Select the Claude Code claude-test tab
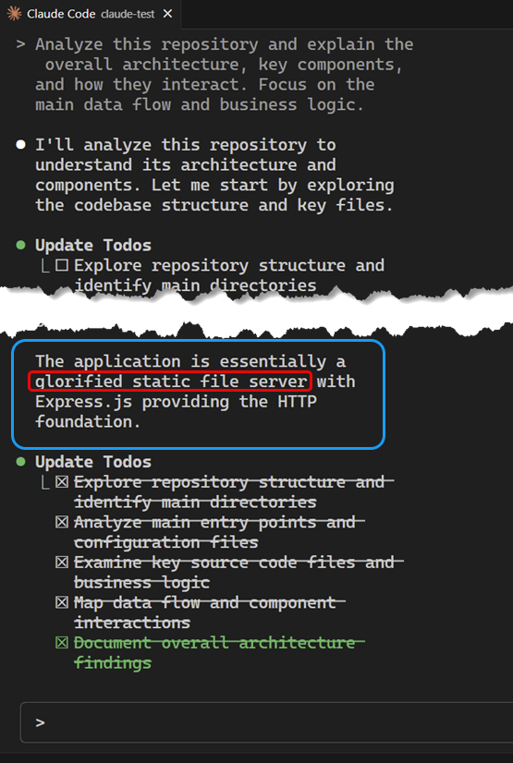 tap(91, 14)
